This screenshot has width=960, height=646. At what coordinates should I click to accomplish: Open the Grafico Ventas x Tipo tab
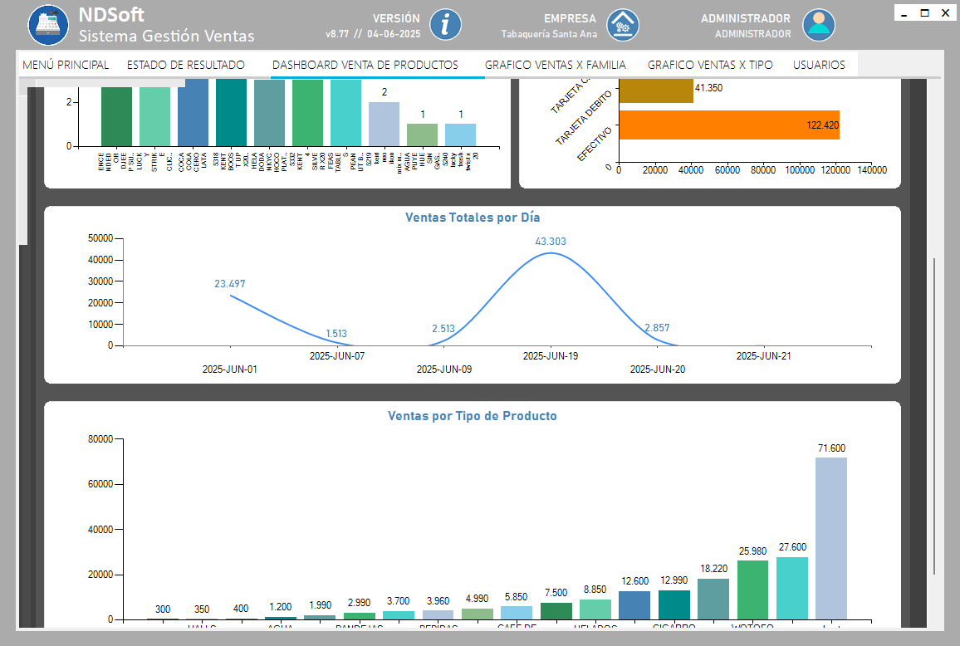(x=710, y=65)
